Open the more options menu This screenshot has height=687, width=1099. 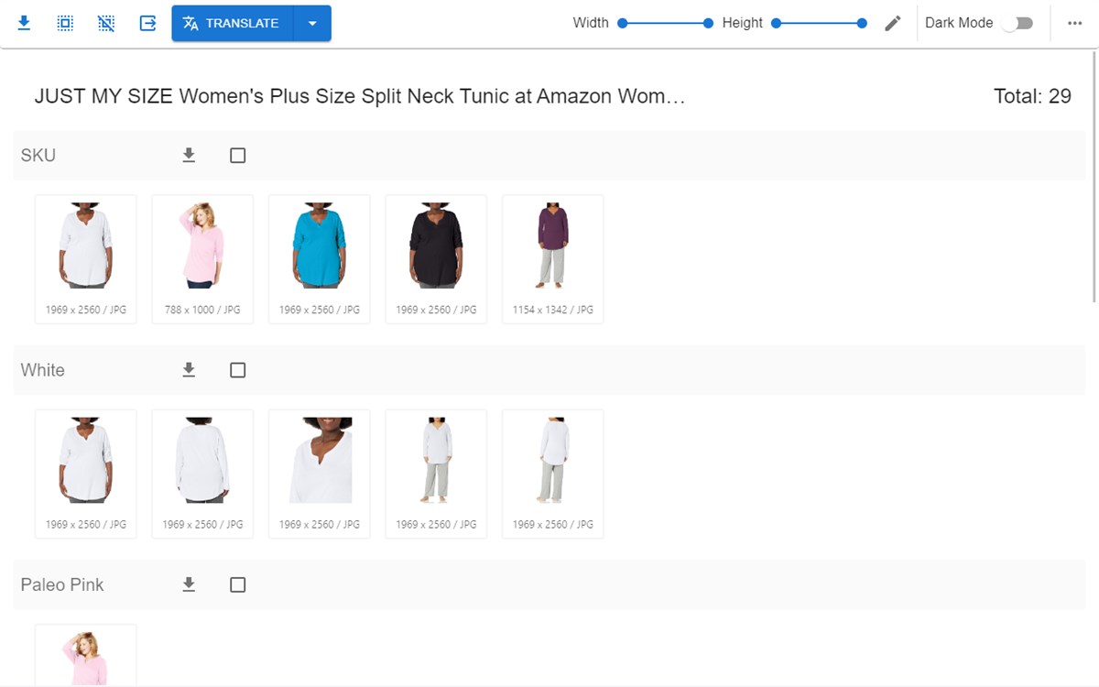(1074, 23)
